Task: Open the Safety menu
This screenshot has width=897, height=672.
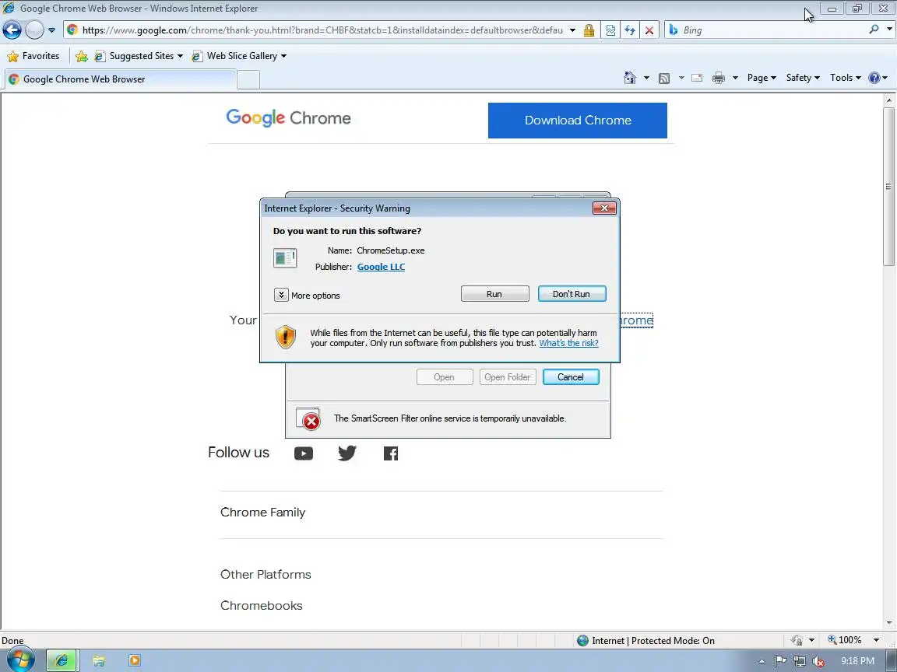Action: click(x=803, y=78)
